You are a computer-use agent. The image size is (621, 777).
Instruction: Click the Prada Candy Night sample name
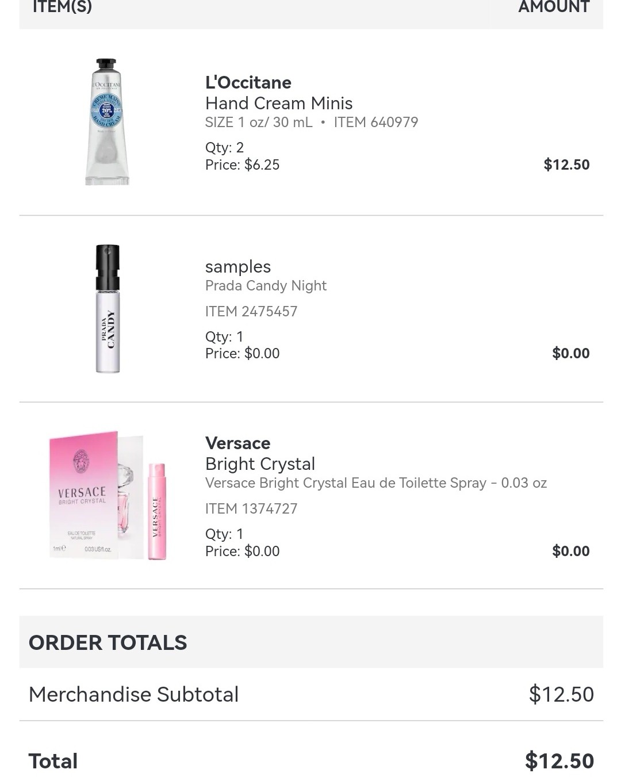(266, 286)
